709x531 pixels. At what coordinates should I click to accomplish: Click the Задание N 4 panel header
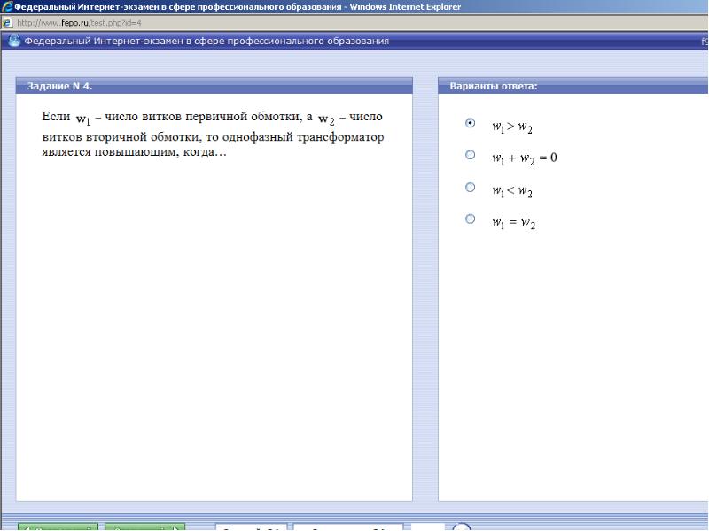(x=214, y=86)
